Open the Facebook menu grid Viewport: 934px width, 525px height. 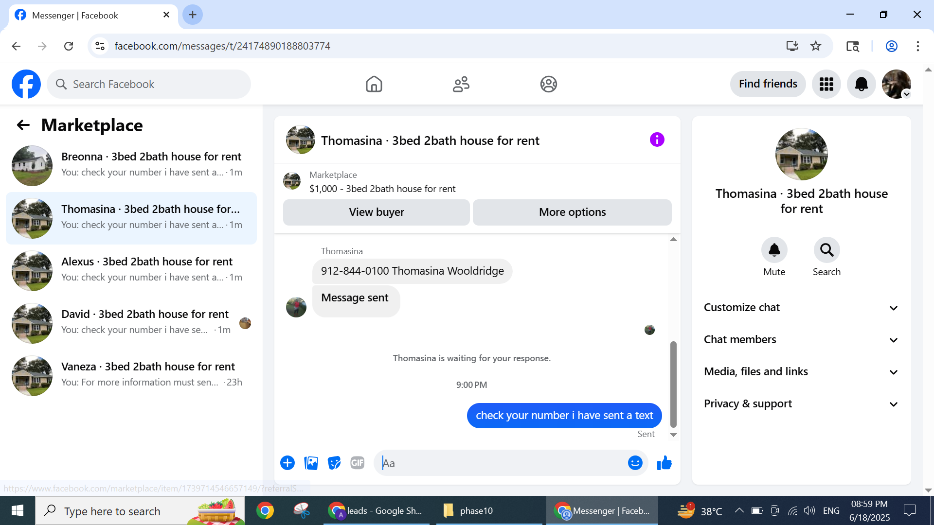(x=826, y=84)
